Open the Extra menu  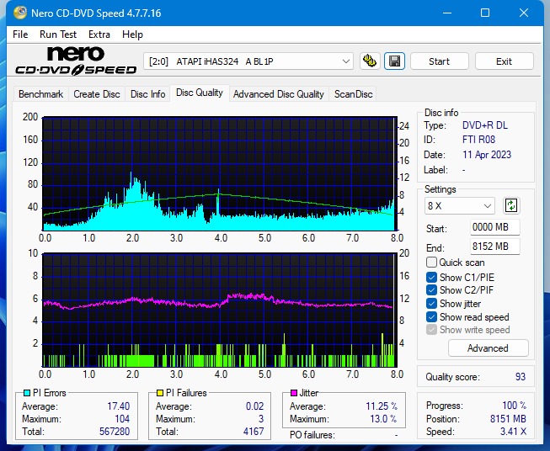(x=99, y=34)
